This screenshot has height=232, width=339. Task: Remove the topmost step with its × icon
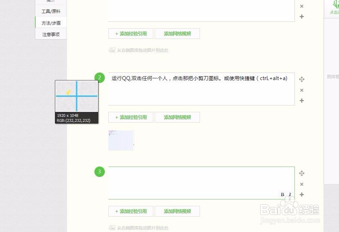pos(302,6)
